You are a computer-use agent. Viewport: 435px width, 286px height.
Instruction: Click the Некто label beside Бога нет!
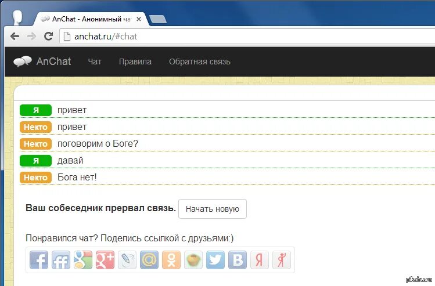[36, 178]
